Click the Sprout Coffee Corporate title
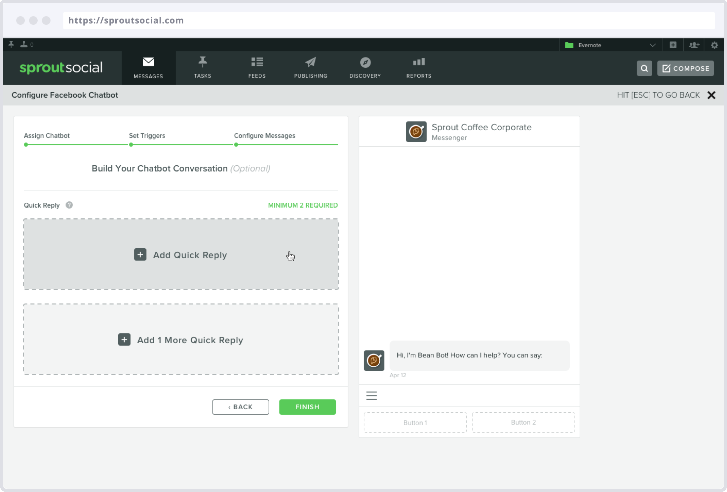This screenshot has width=727, height=492. coord(481,127)
